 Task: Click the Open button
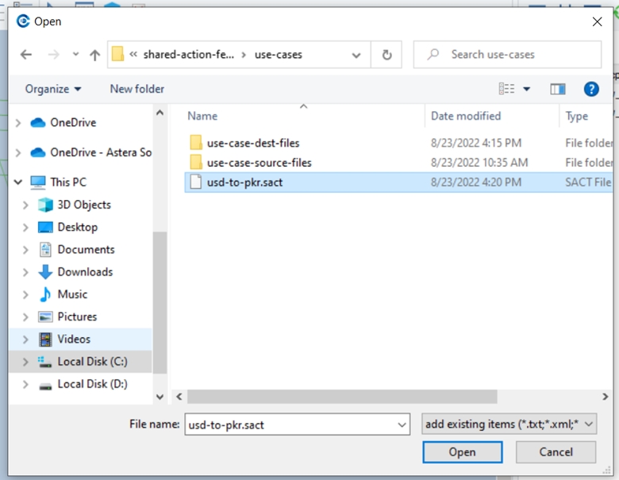coord(463,452)
